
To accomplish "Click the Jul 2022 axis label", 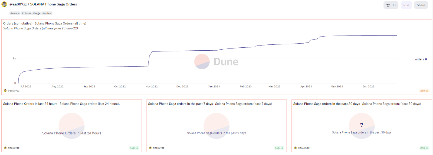I will [x=26, y=87].
